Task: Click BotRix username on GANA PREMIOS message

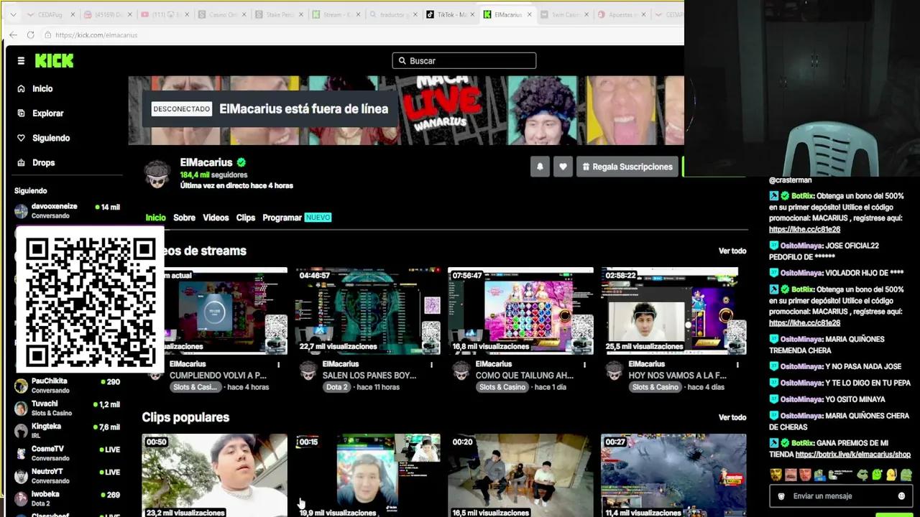Action: (803, 443)
